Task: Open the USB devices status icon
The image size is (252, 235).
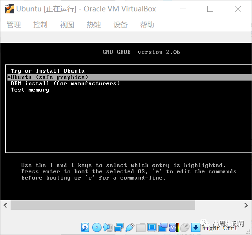Action: point(130,228)
